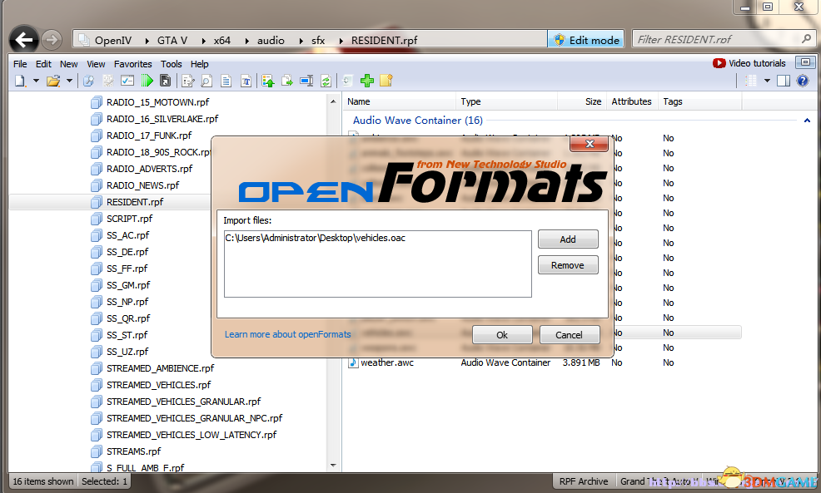This screenshot has height=493, width=821.
Task: Select STREAMS.rpf in the folder tree
Action: point(133,451)
